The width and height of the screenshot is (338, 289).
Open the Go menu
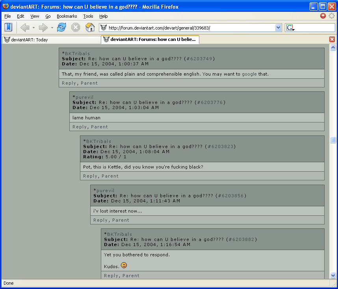tap(48, 16)
